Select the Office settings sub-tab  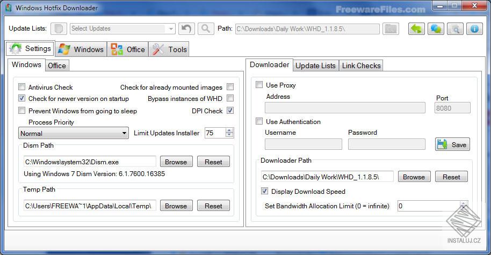(57, 65)
